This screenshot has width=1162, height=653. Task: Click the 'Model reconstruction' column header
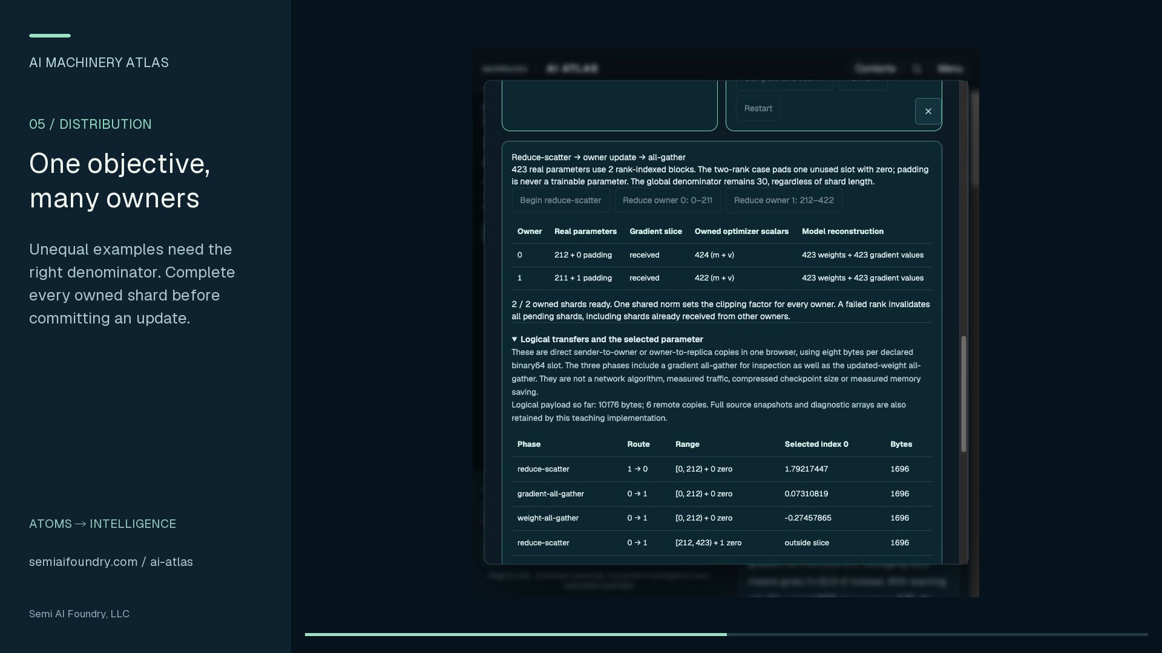coord(842,232)
